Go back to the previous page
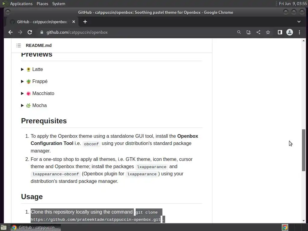This screenshot has width=308, height=231. pos(11,32)
